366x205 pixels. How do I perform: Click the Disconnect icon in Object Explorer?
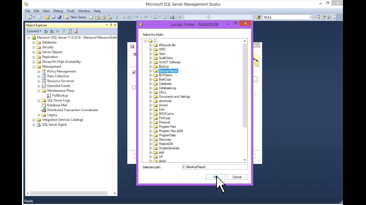pos(52,31)
